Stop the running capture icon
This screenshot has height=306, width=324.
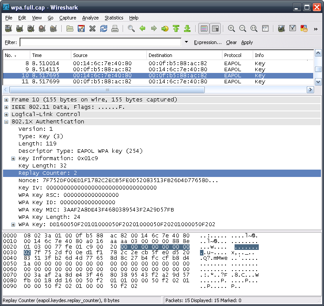[x=42, y=28]
